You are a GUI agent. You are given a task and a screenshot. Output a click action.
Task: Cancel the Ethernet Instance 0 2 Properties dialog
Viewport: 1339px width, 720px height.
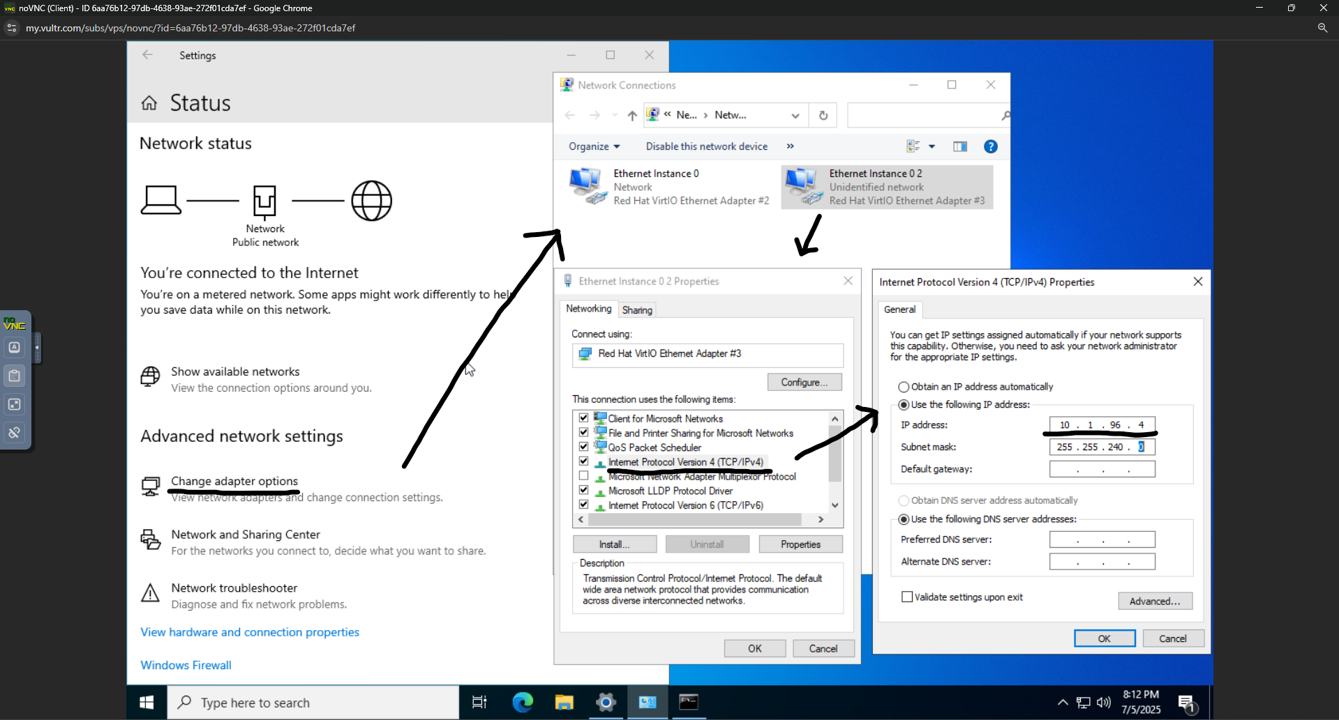tap(823, 649)
